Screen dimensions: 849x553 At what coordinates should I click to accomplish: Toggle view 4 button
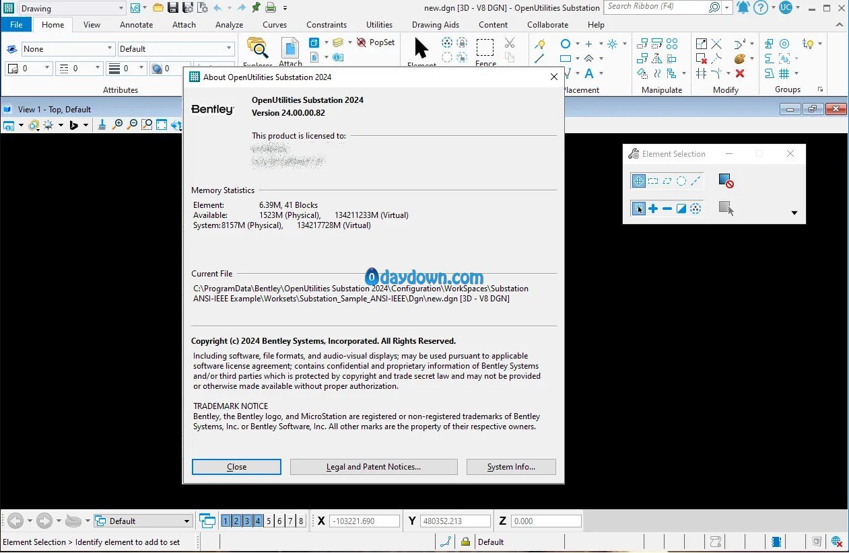coord(258,521)
